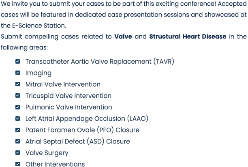
Task: Toggle the Other Interventions checkbox
Action: coord(17,164)
